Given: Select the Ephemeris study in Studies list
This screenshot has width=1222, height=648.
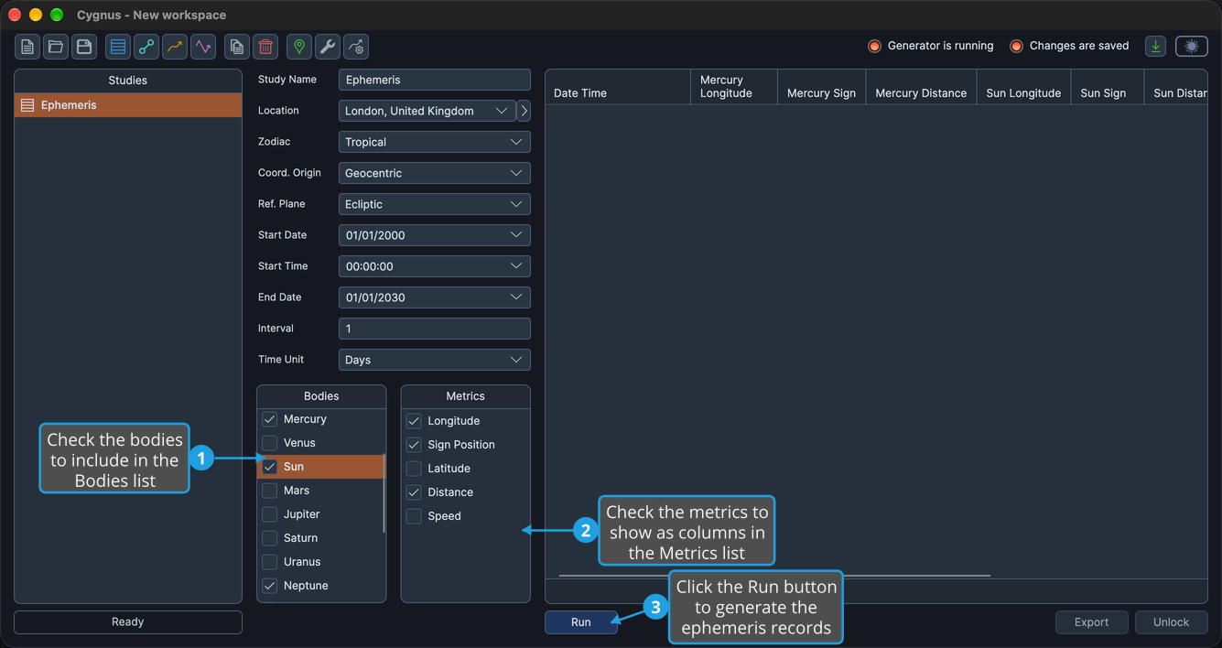Looking at the screenshot, I should [128, 105].
